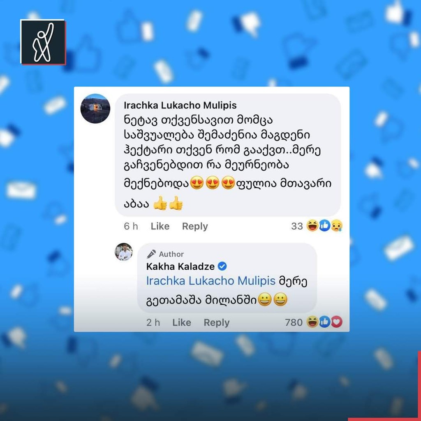Open Irachka Lukacho Mulipis profile picture
The height and width of the screenshot is (421, 421).
tap(95, 109)
